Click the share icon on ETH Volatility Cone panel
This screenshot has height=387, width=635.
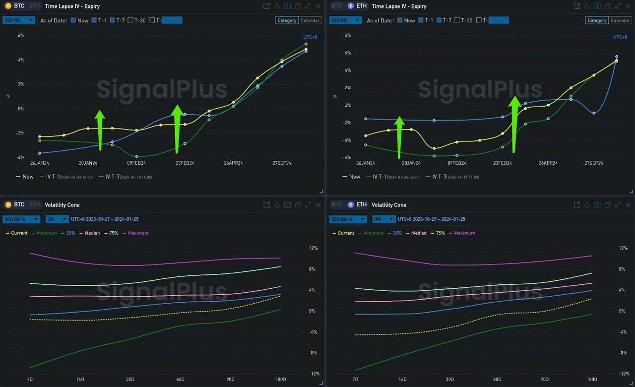[x=577, y=204]
